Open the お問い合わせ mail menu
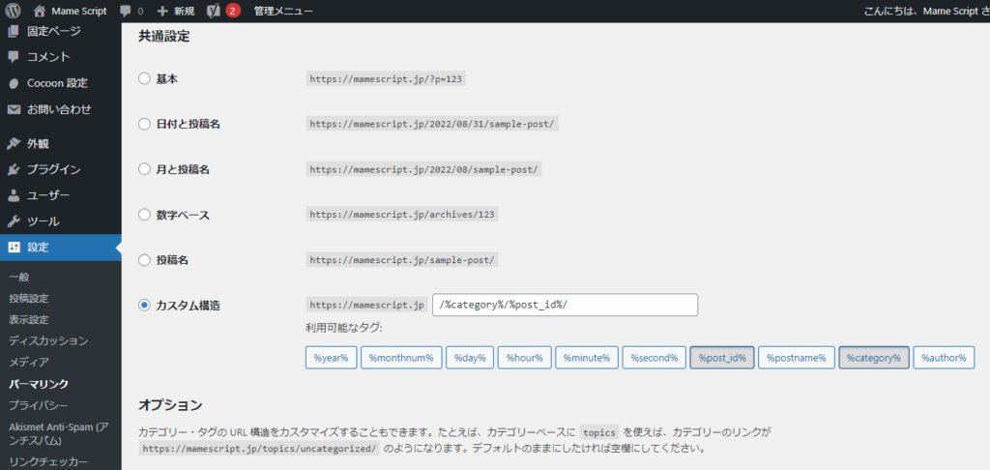This screenshot has height=470, width=990. (x=58, y=109)
